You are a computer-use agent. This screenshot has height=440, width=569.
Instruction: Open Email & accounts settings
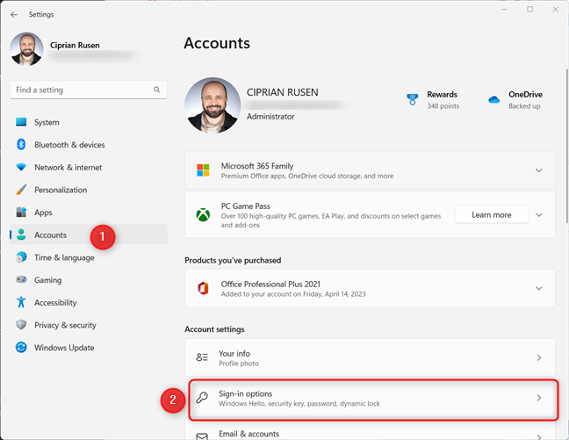coord(369,434)
